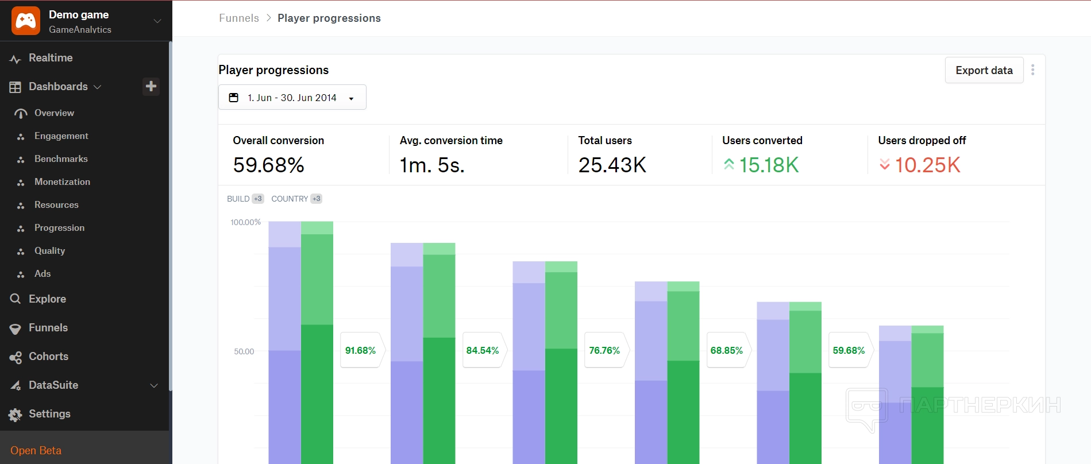1091x464 pixels.
Task: Click the Explore magnifier icon
Action: point(16,299)
